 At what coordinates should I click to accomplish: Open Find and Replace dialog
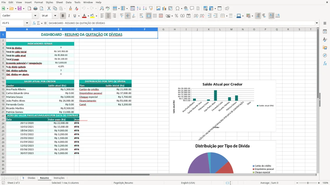click(102, 8)
